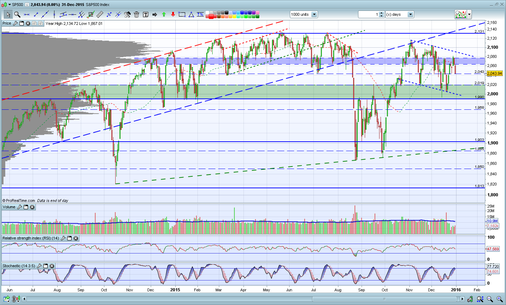Choose the percentage measure tool
Viewport: 506px width, 305px height.
point(200,14)
